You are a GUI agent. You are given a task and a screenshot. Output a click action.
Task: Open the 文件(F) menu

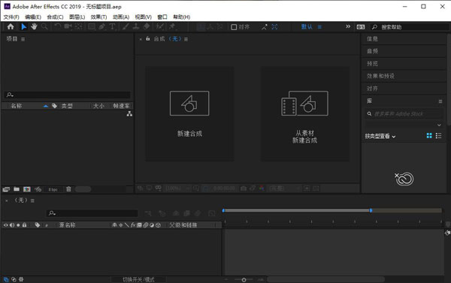(11, 17)
